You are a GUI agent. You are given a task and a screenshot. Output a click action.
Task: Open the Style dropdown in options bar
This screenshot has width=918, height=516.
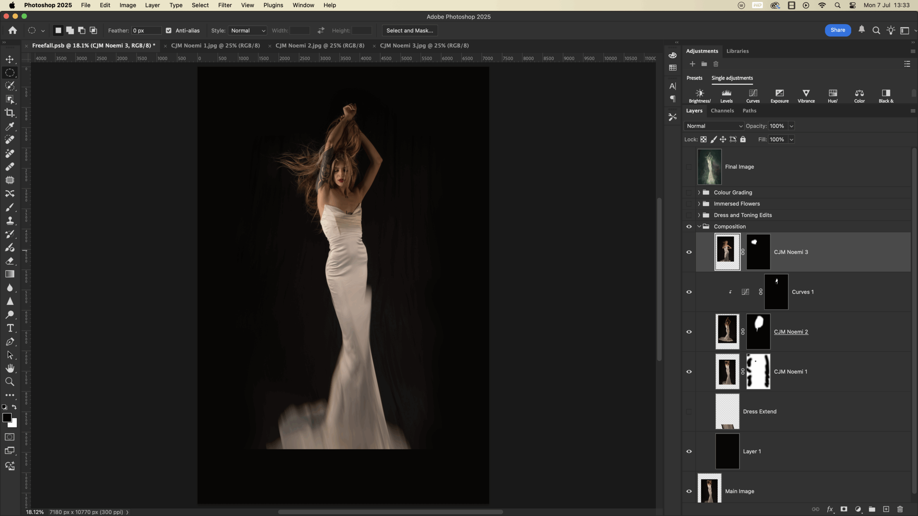pos(248,30)
